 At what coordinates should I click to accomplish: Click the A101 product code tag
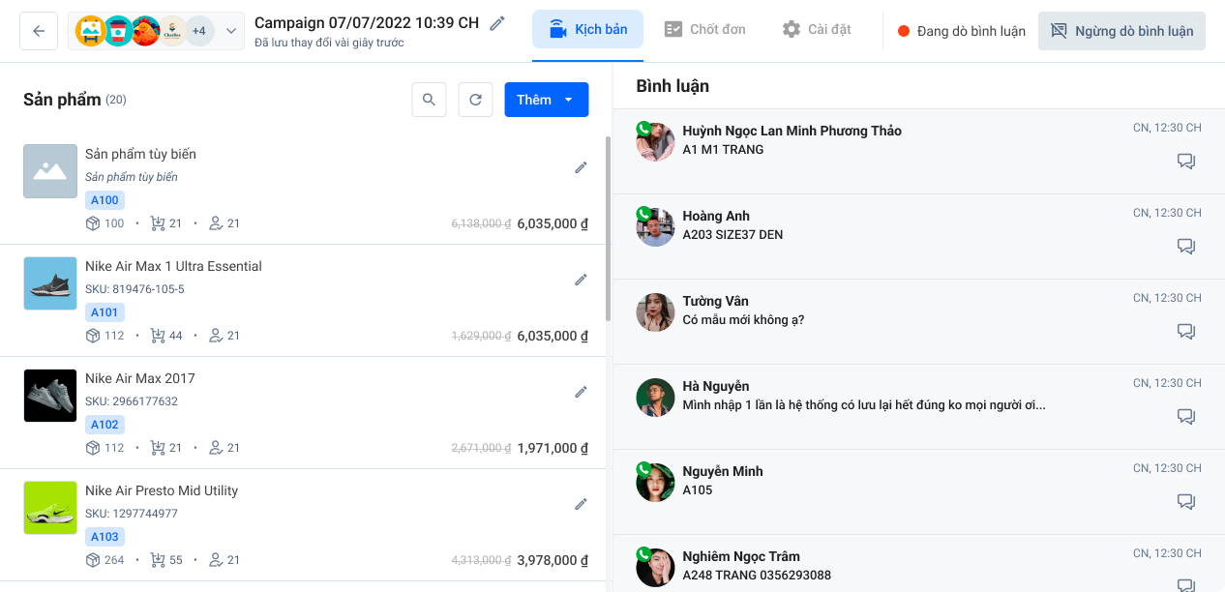[105, 312]
